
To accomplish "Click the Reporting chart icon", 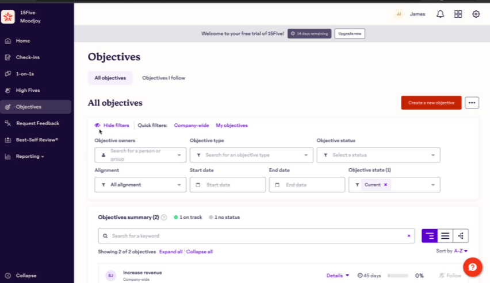I will tap(8, 156).
